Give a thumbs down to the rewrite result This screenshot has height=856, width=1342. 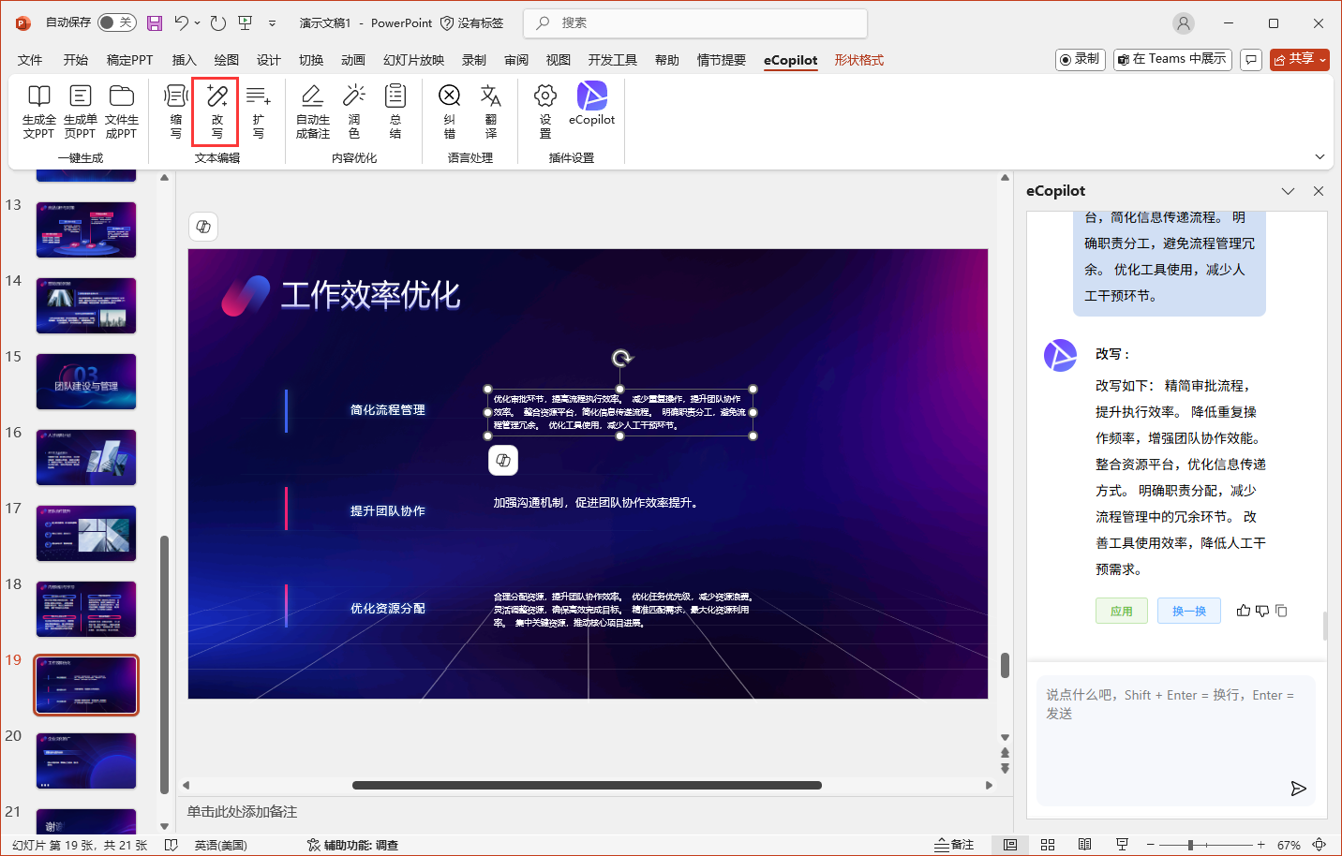pos(1262,610)
